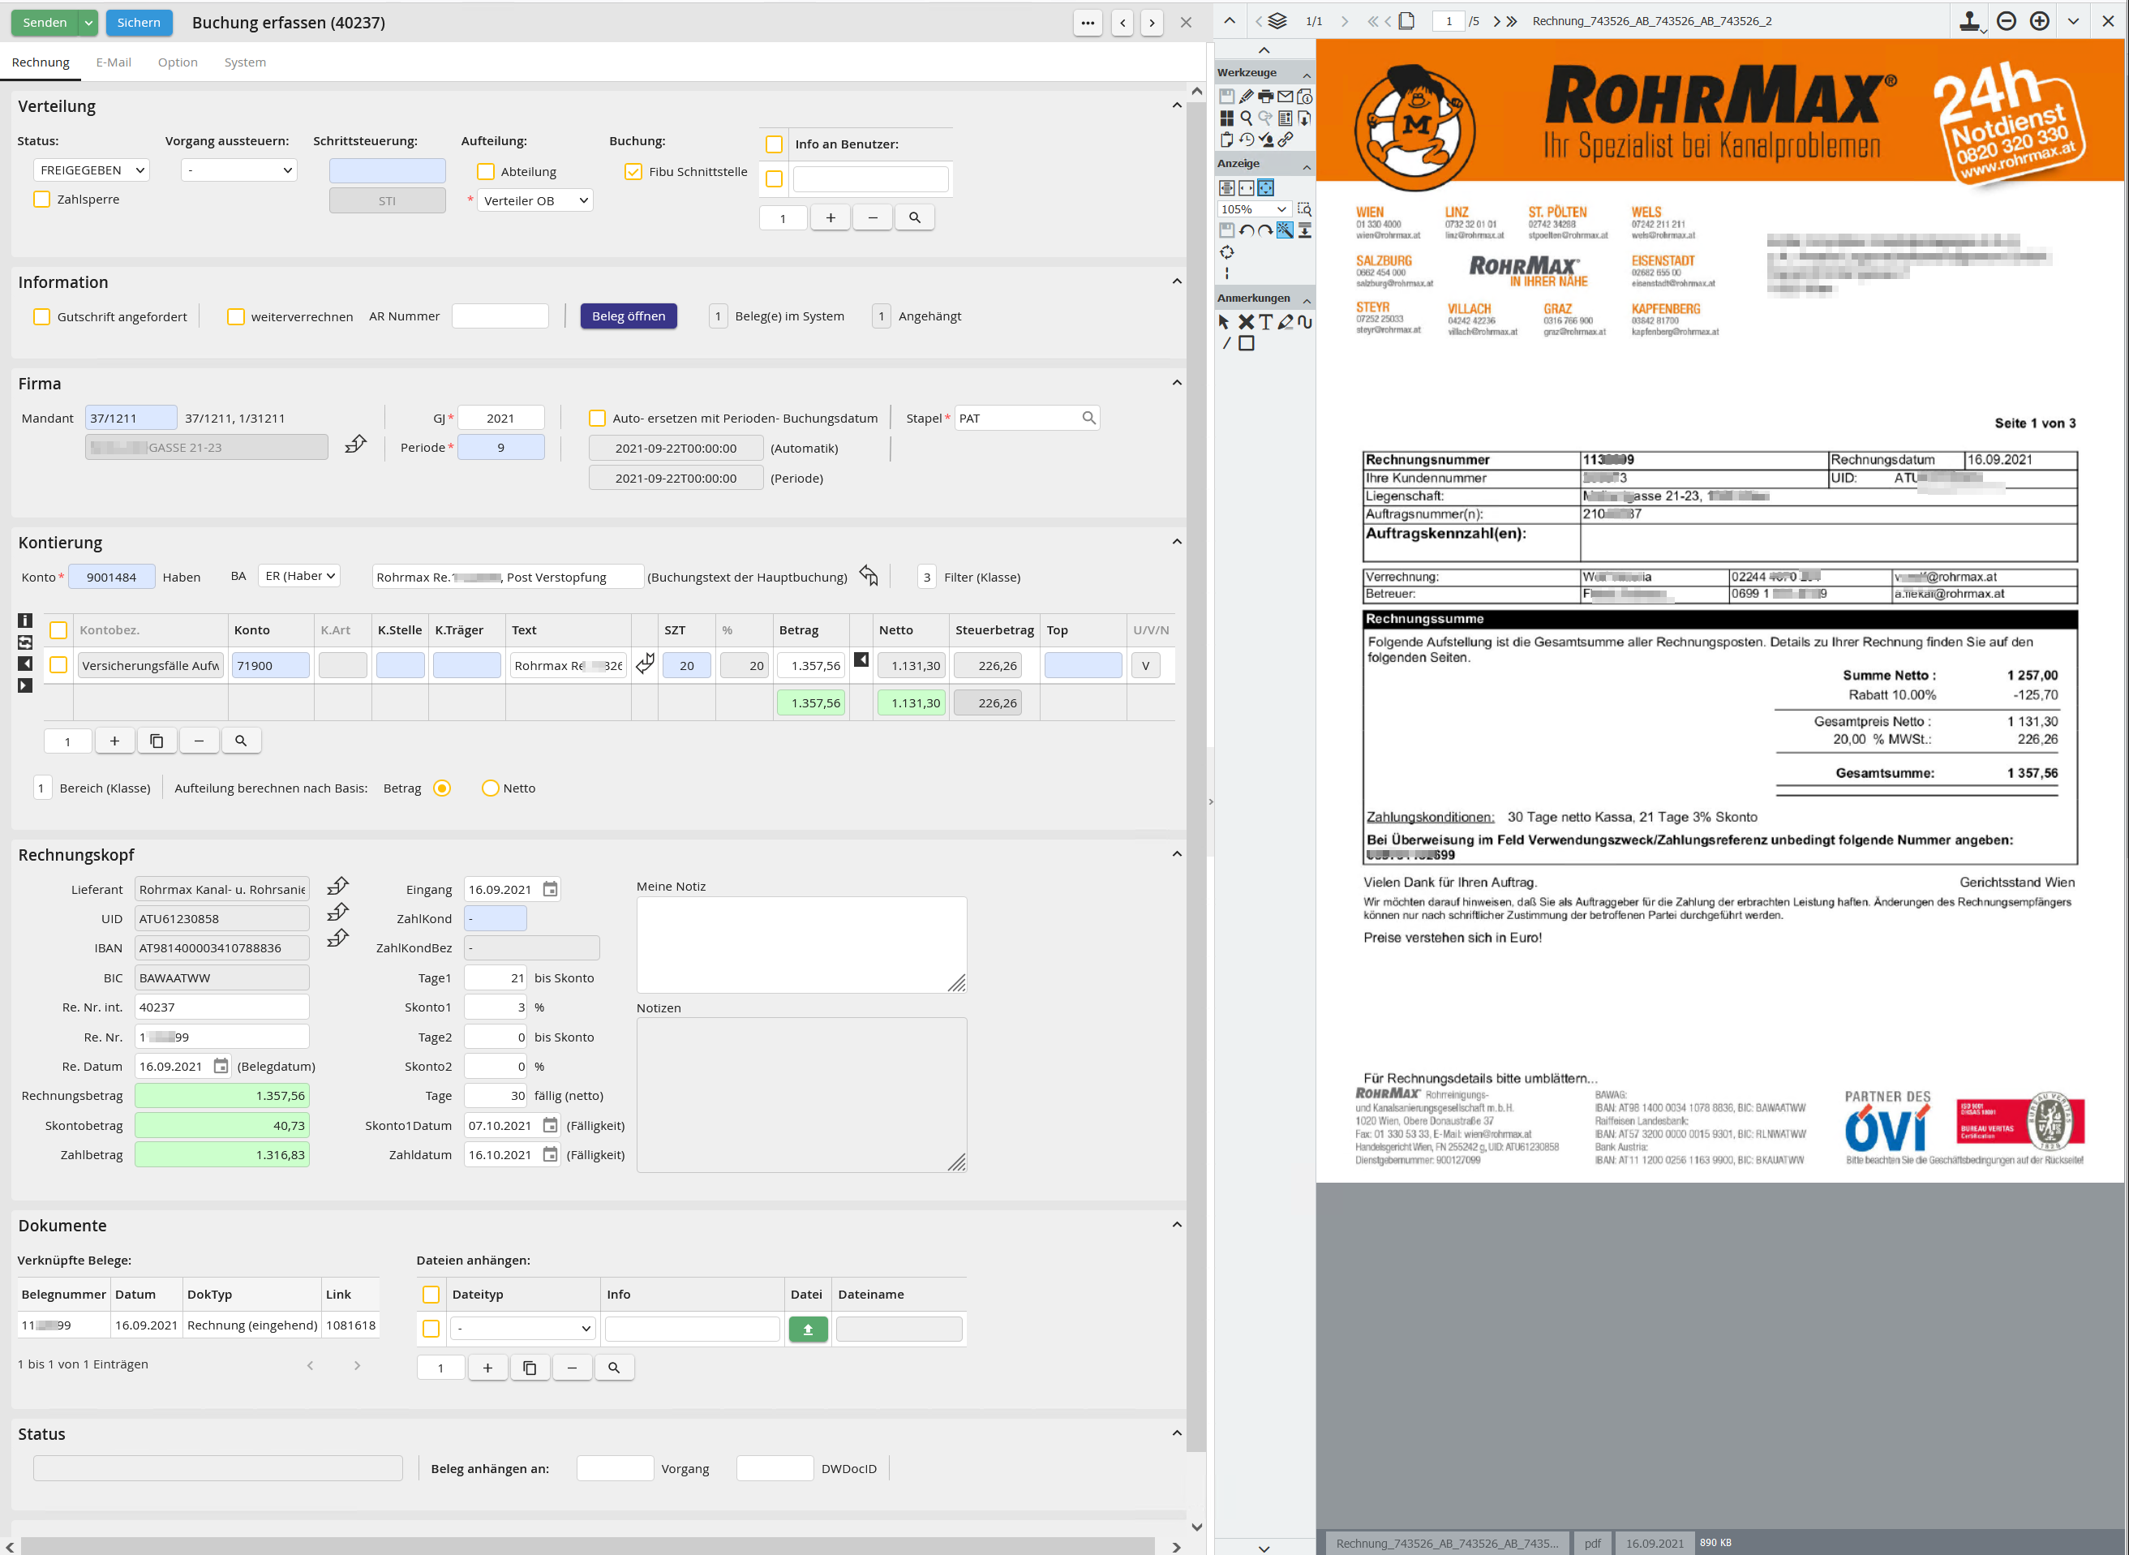Rotate the document right with the clockwise arrow
This screenshot has width=2129, height=1555.
tap(1265, 230)
